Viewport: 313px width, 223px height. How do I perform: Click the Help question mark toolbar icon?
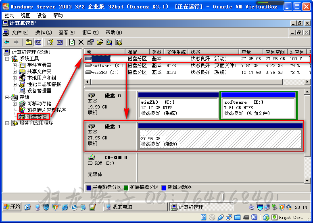[50, 42]
